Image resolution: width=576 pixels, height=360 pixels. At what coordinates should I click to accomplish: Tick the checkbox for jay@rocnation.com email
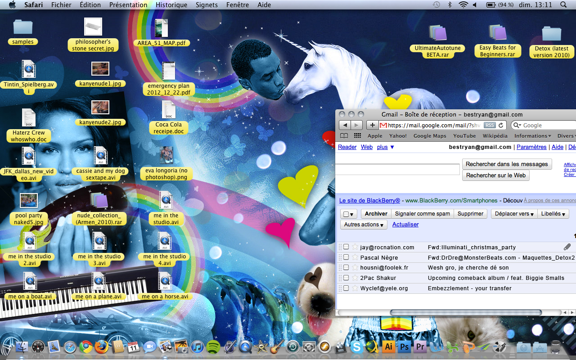point(346,247)
